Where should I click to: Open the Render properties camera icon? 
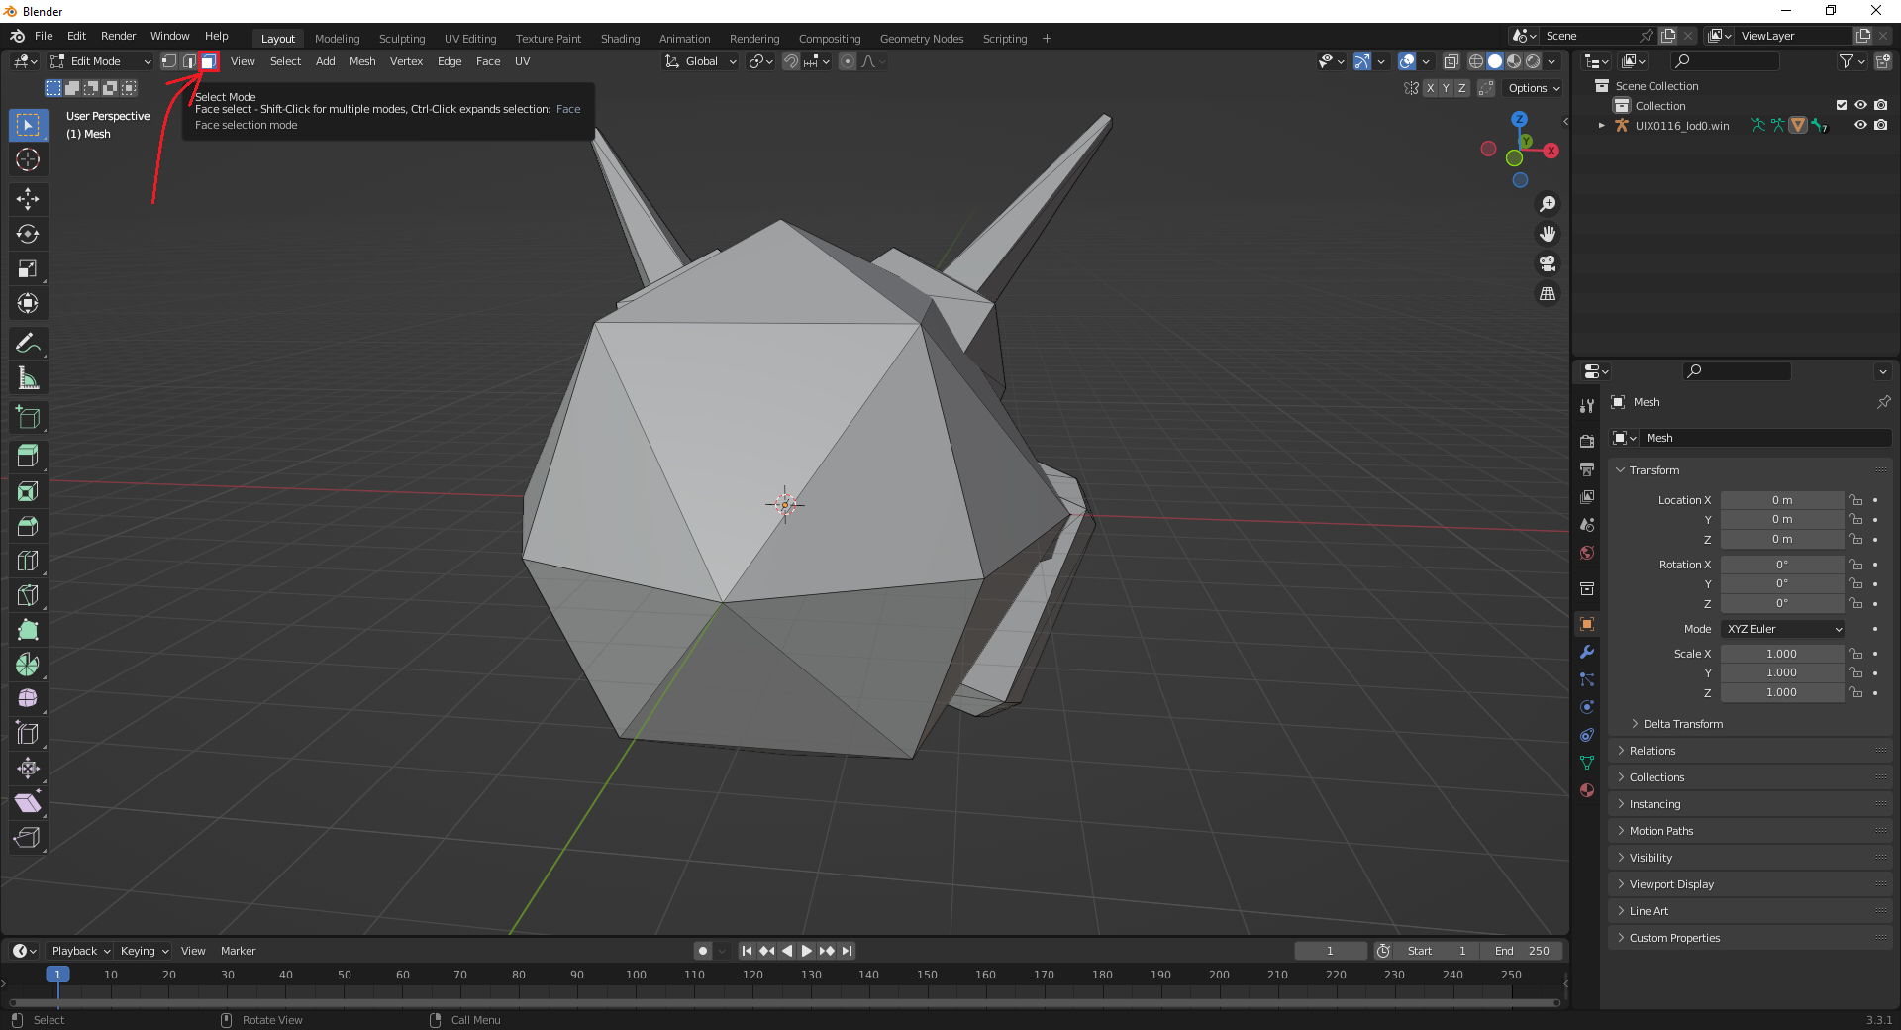pyautogui.click(x=1587, y=441)
